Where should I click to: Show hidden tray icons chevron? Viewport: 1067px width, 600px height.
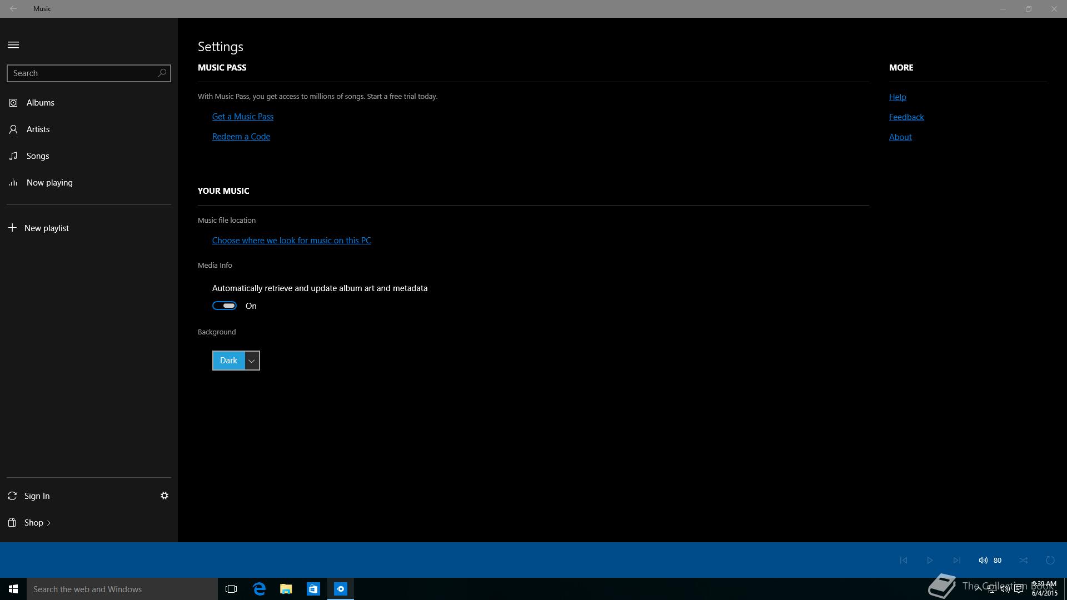click(x=978, y=589)
